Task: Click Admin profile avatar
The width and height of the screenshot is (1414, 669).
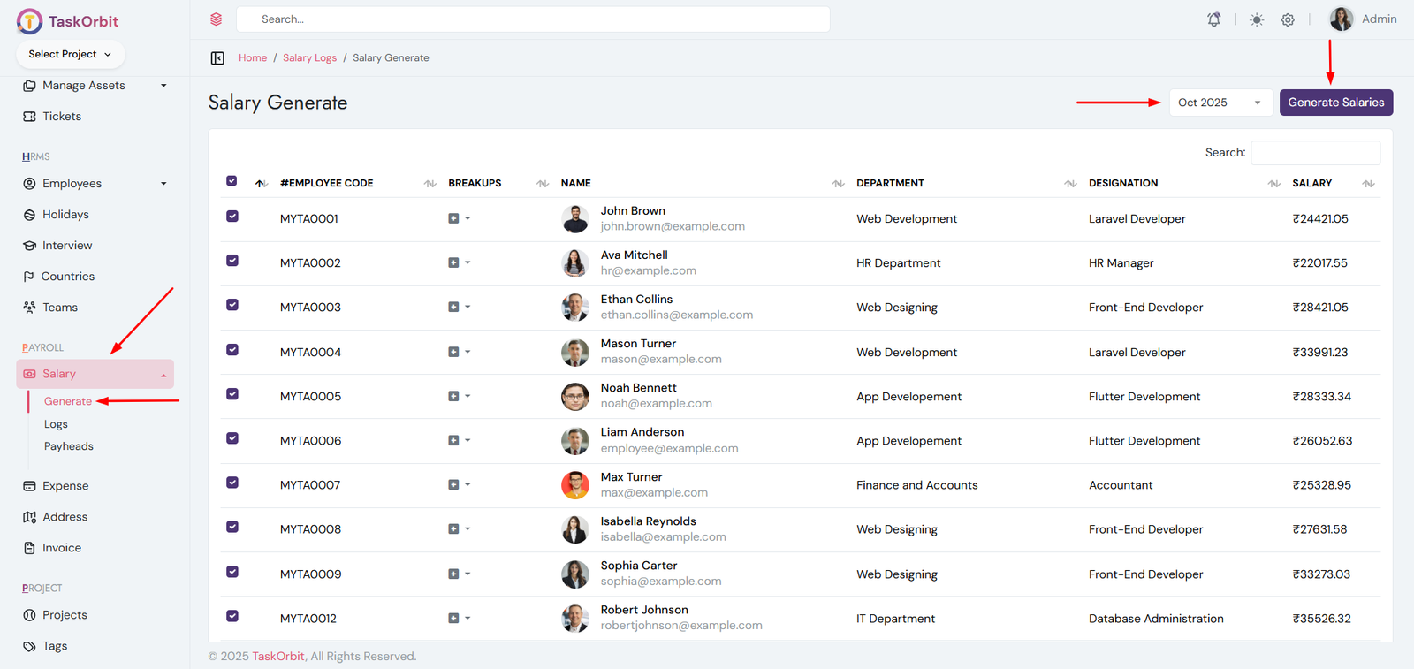Action: click(1341, 19)
